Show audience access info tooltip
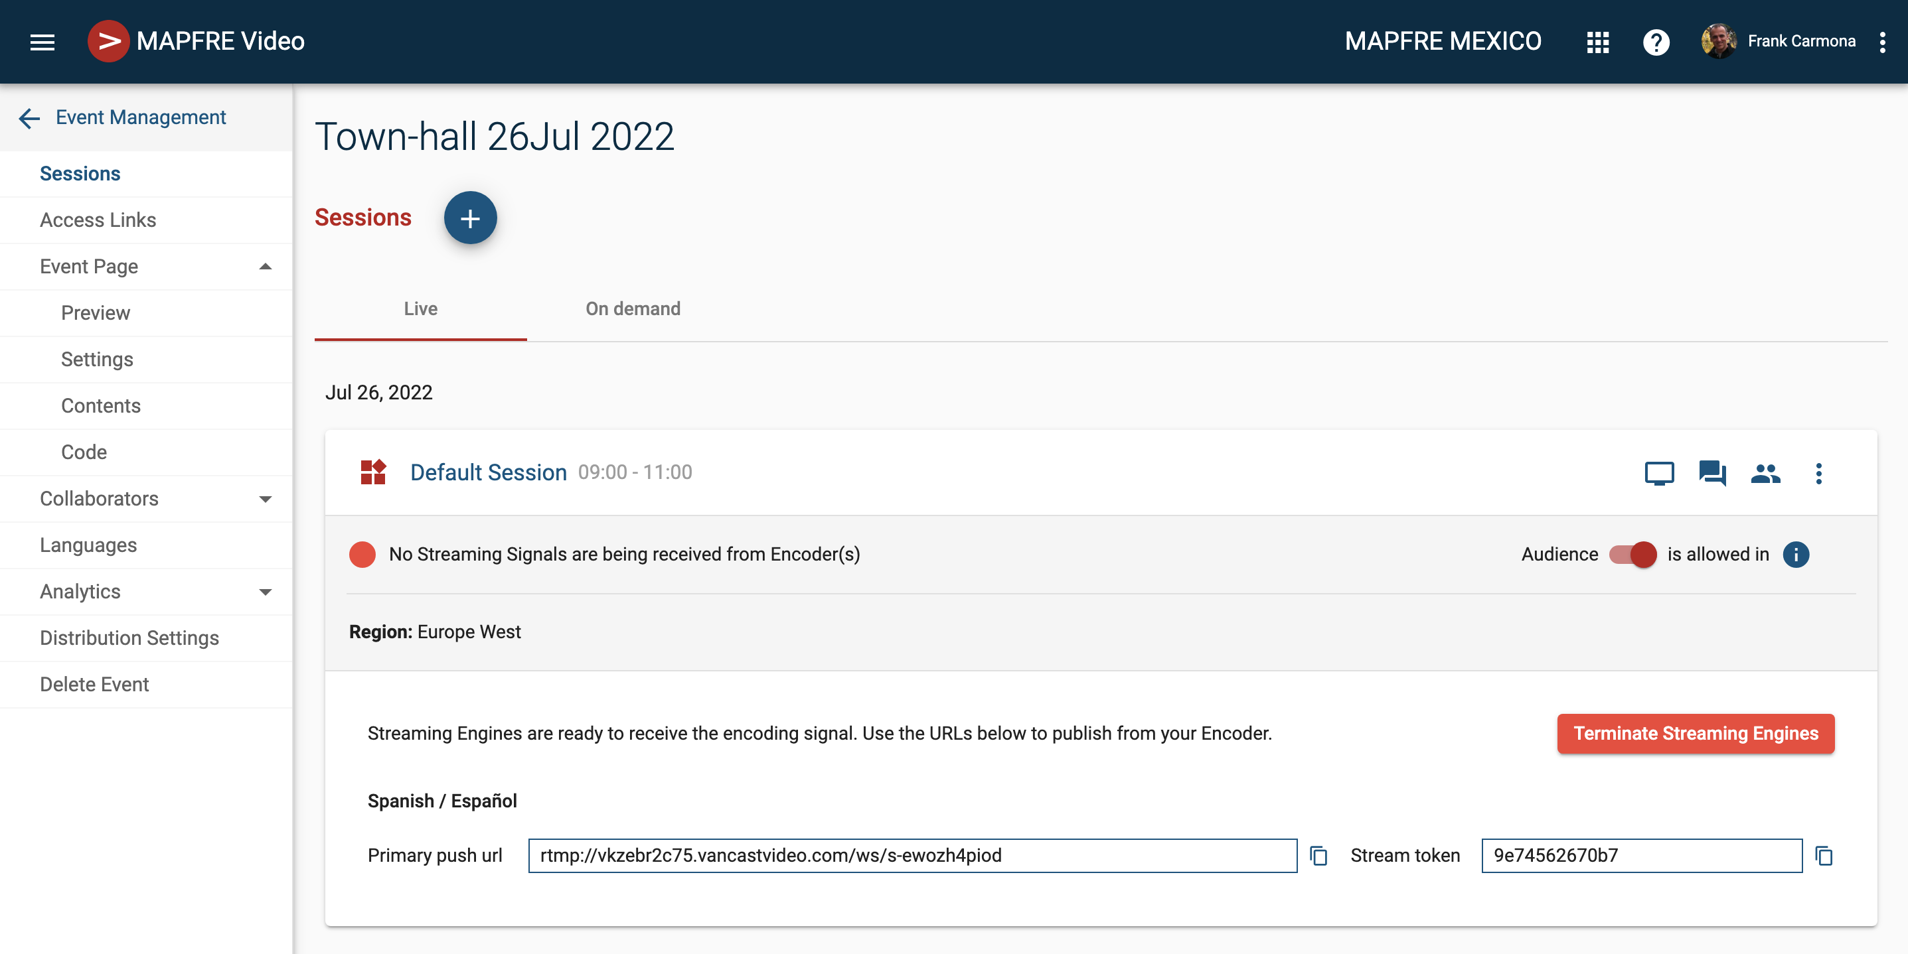 coord(1795,555)
